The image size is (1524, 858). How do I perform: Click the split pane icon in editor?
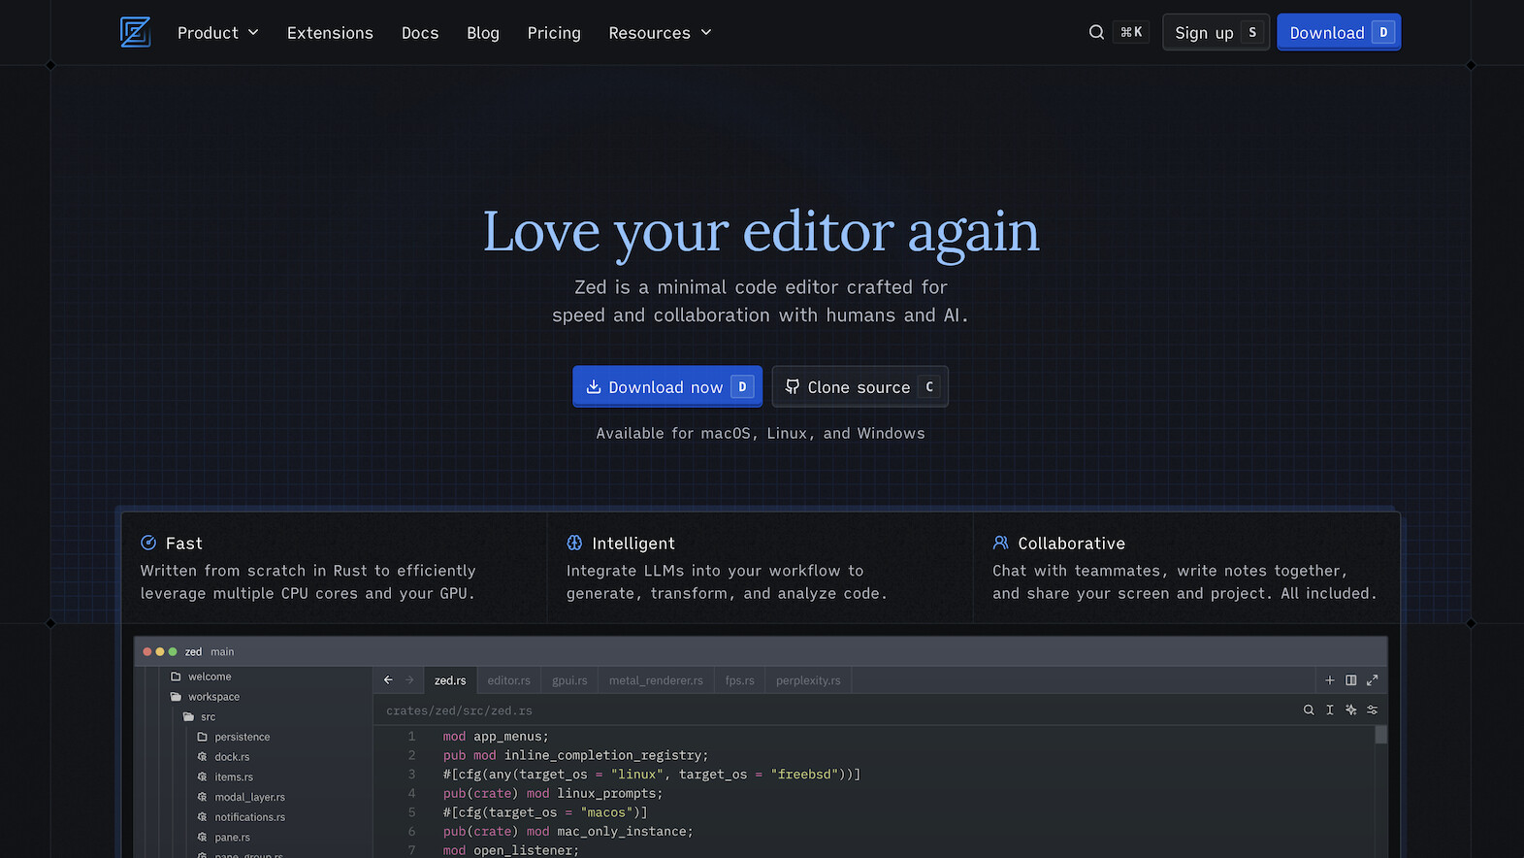1351,680
